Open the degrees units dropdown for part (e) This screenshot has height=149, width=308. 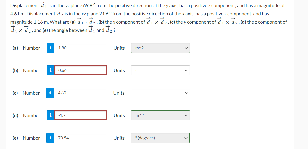(x=160, y=138)
